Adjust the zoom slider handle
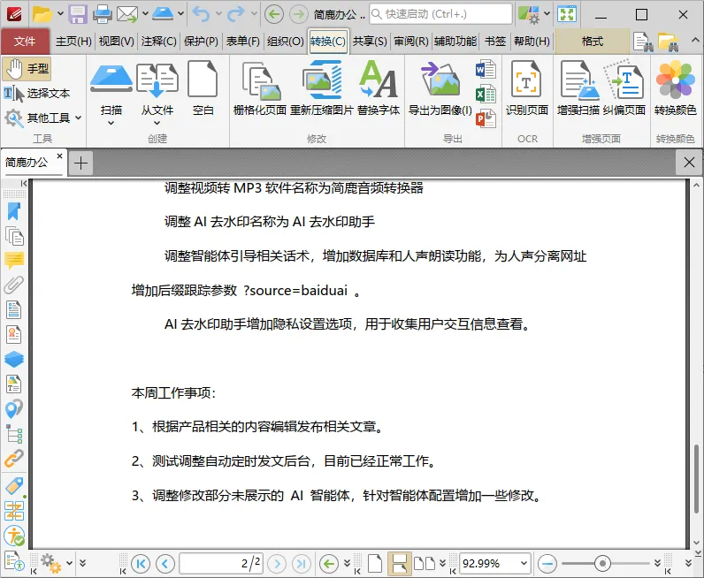 coord(602,563)
